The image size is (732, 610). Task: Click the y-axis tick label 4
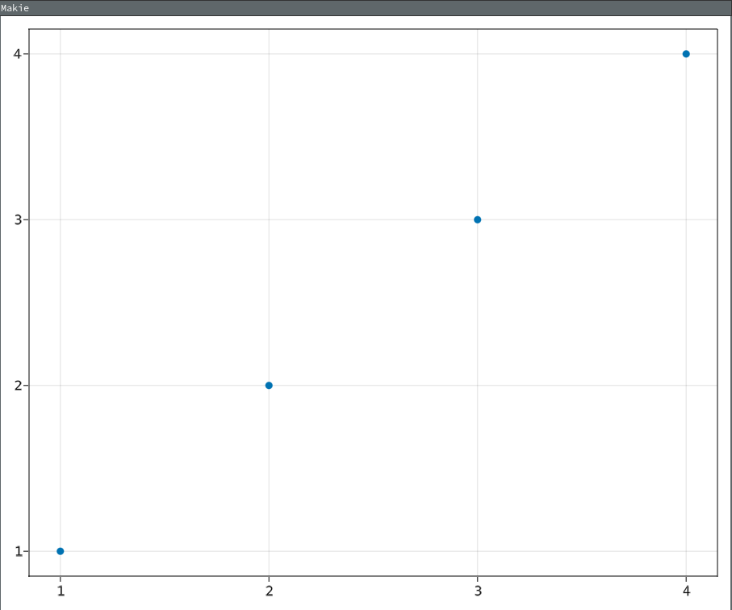coord(18,54)
